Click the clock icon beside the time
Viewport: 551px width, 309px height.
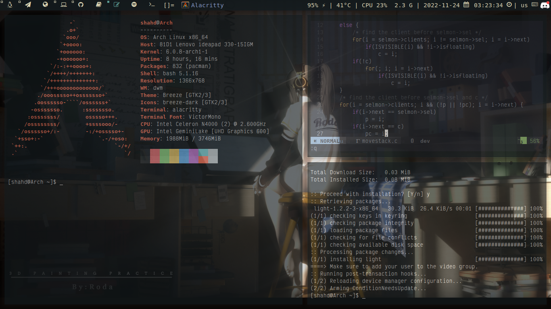509,5
